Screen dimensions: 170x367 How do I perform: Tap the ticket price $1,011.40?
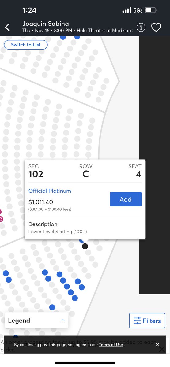pos(41,202)
